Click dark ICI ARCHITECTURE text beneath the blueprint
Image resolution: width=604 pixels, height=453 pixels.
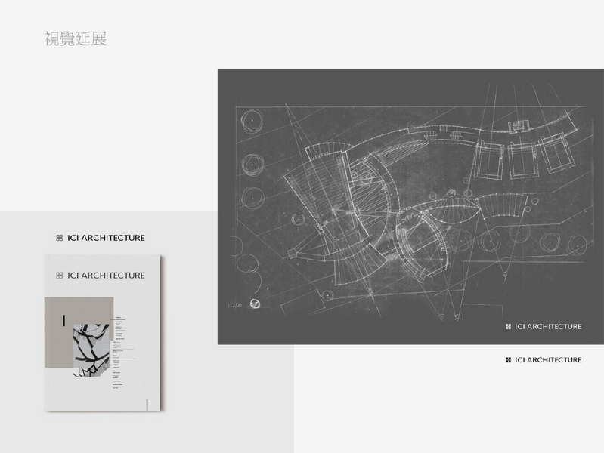click(548, 360)
